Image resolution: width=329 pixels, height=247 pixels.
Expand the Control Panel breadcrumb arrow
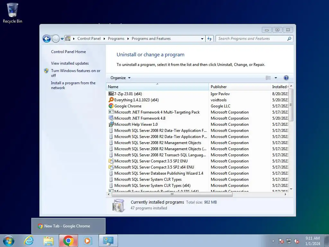coord(104,39)
